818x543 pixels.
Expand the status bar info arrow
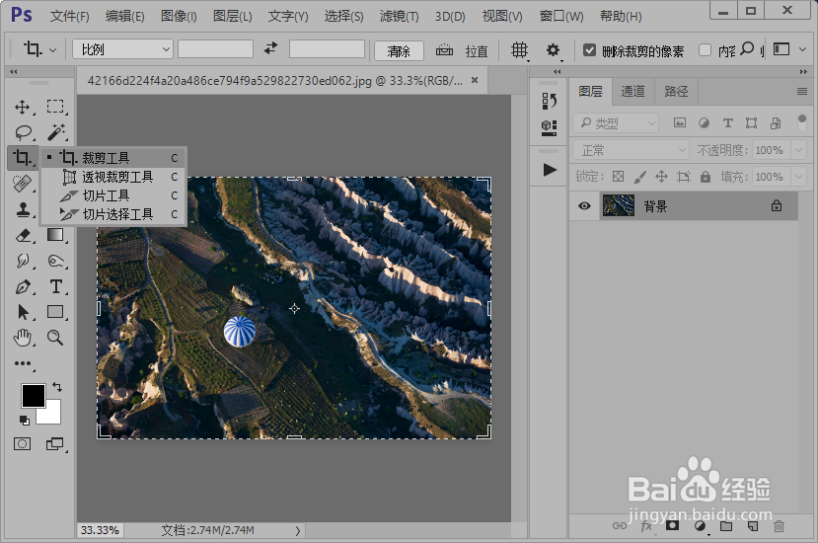click(297, 530)
